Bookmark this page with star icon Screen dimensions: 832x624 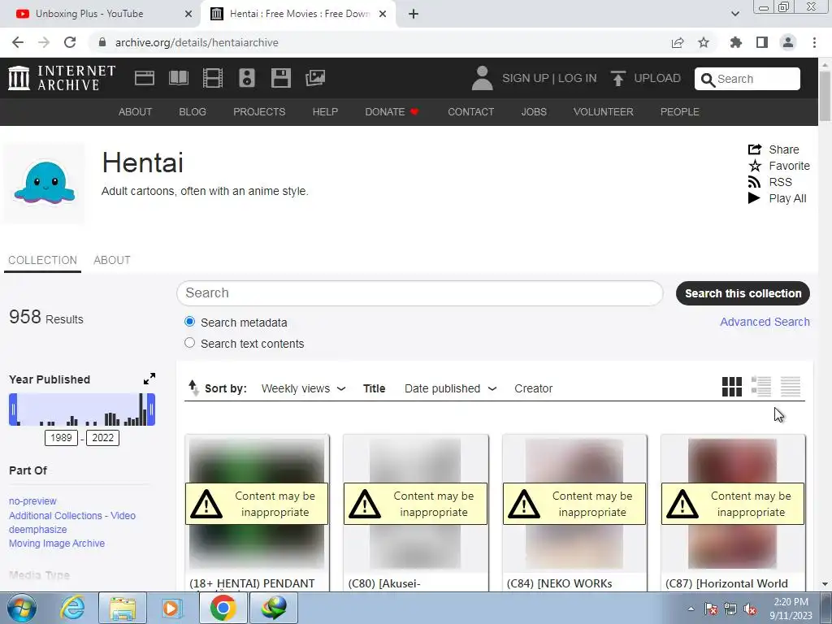click(x=704, y=42)
